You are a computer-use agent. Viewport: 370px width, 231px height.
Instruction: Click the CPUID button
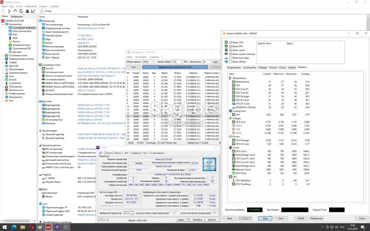click(x=301, y=218)
